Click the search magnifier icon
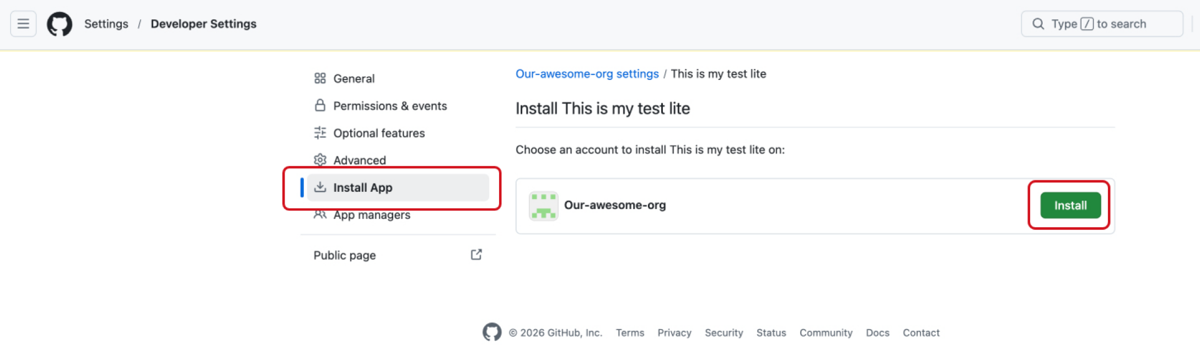 pyautogui.click(x=1038, y=24)
